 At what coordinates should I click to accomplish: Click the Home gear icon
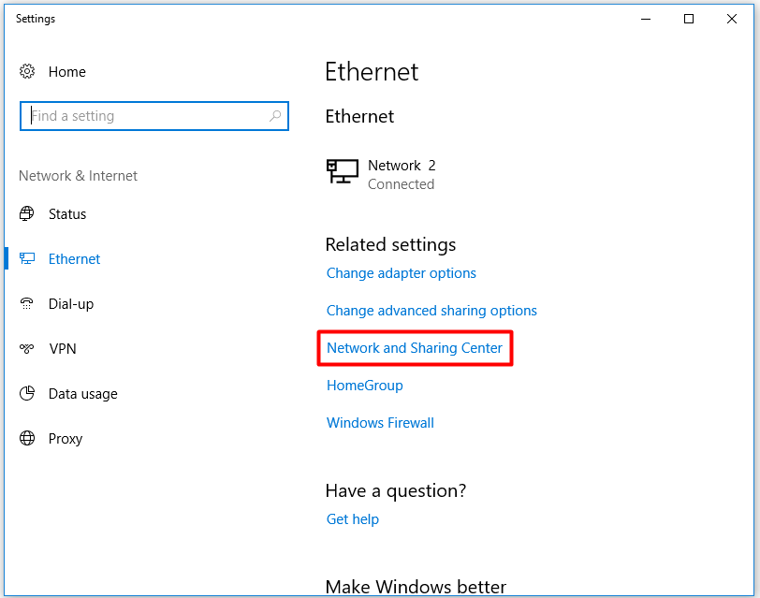click(x=27, y=72)
